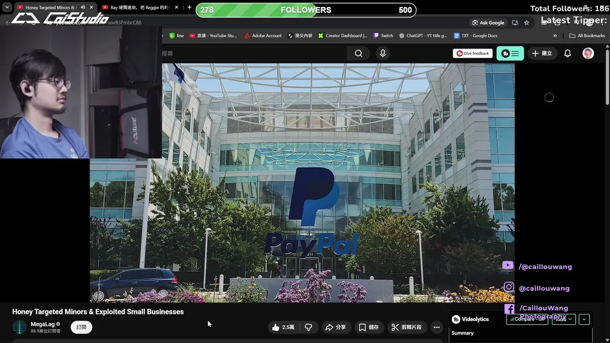Focus the YouTube 搜尋 search field
This screenshot has width=610, height=343.
click(x=254, y=53)
